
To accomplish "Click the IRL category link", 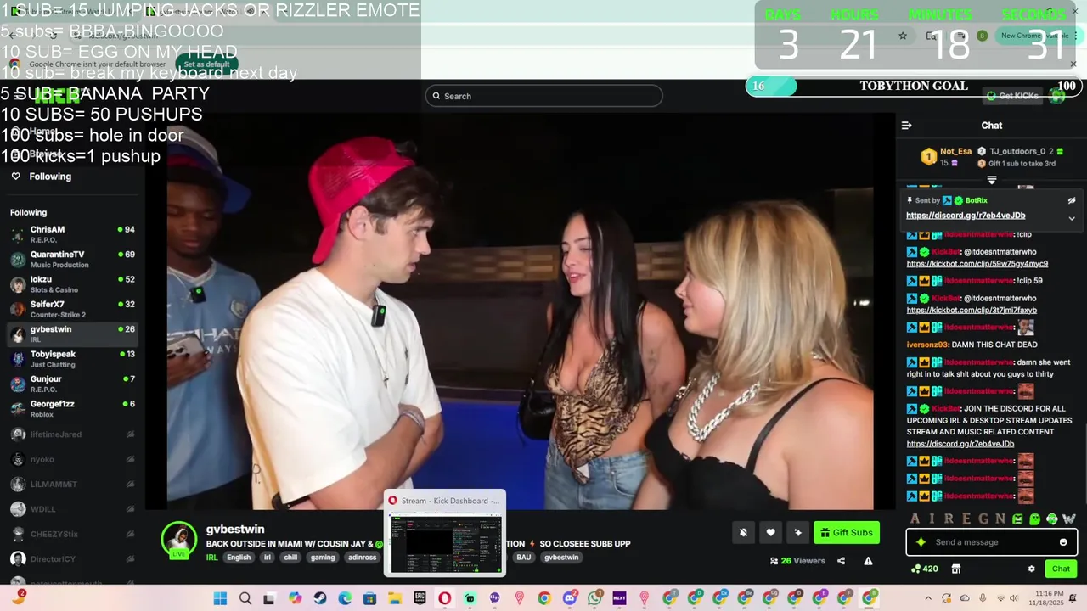I will click(x=211, y=558).
